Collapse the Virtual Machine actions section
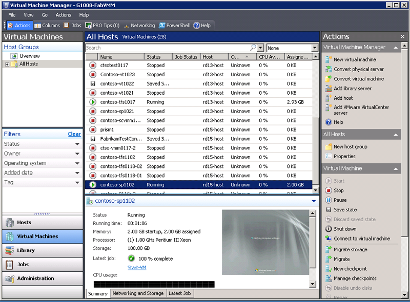The image size is (410, 302). [396, 169]
